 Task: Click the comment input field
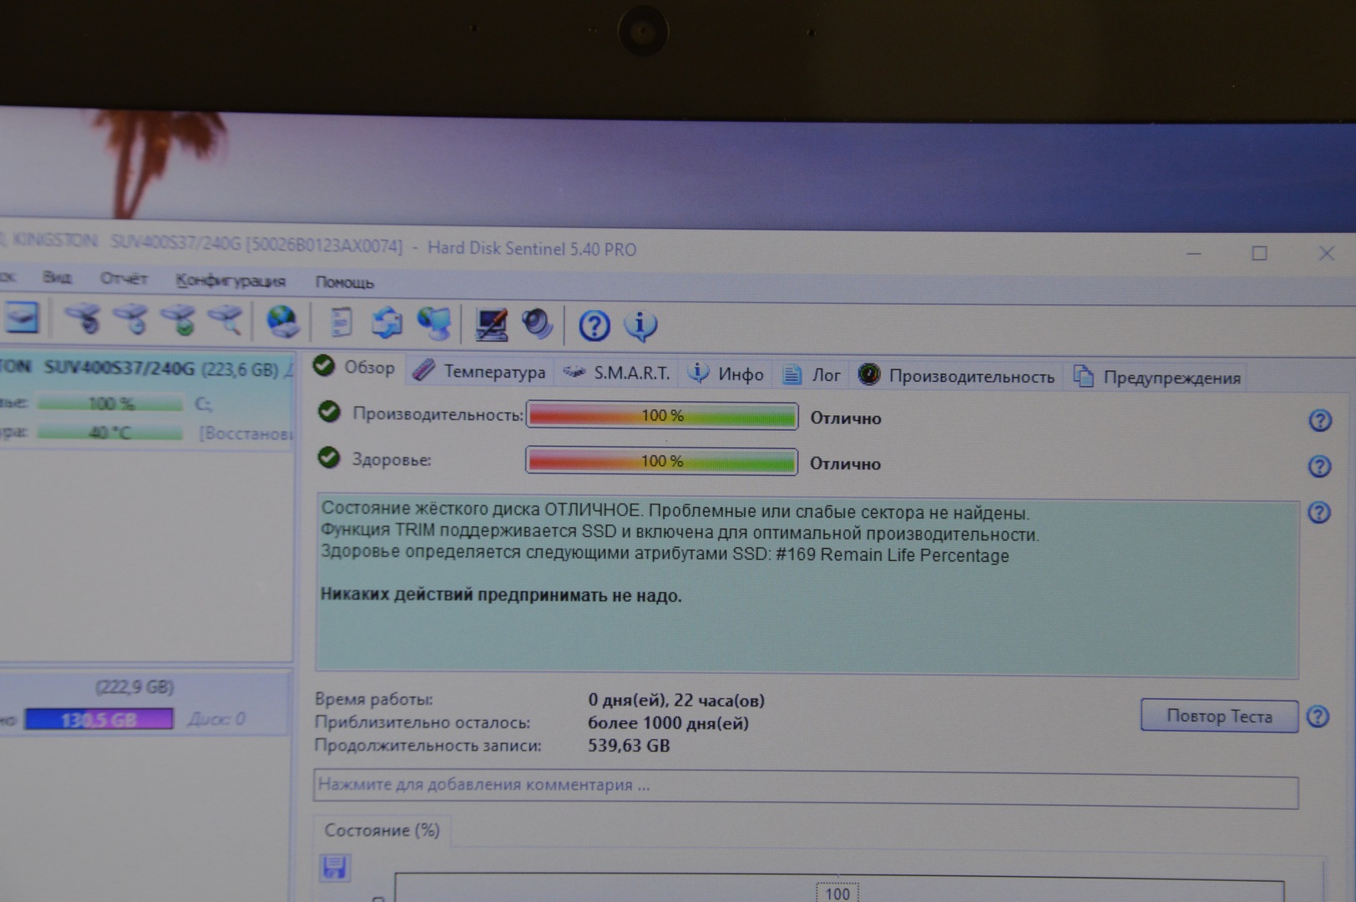point(805,786)
